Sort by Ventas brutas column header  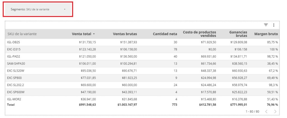click(125, 34)
